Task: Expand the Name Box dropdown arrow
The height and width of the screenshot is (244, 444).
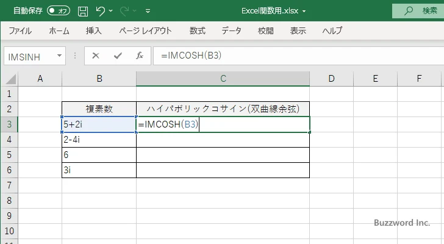Action: tap(60, 56)
